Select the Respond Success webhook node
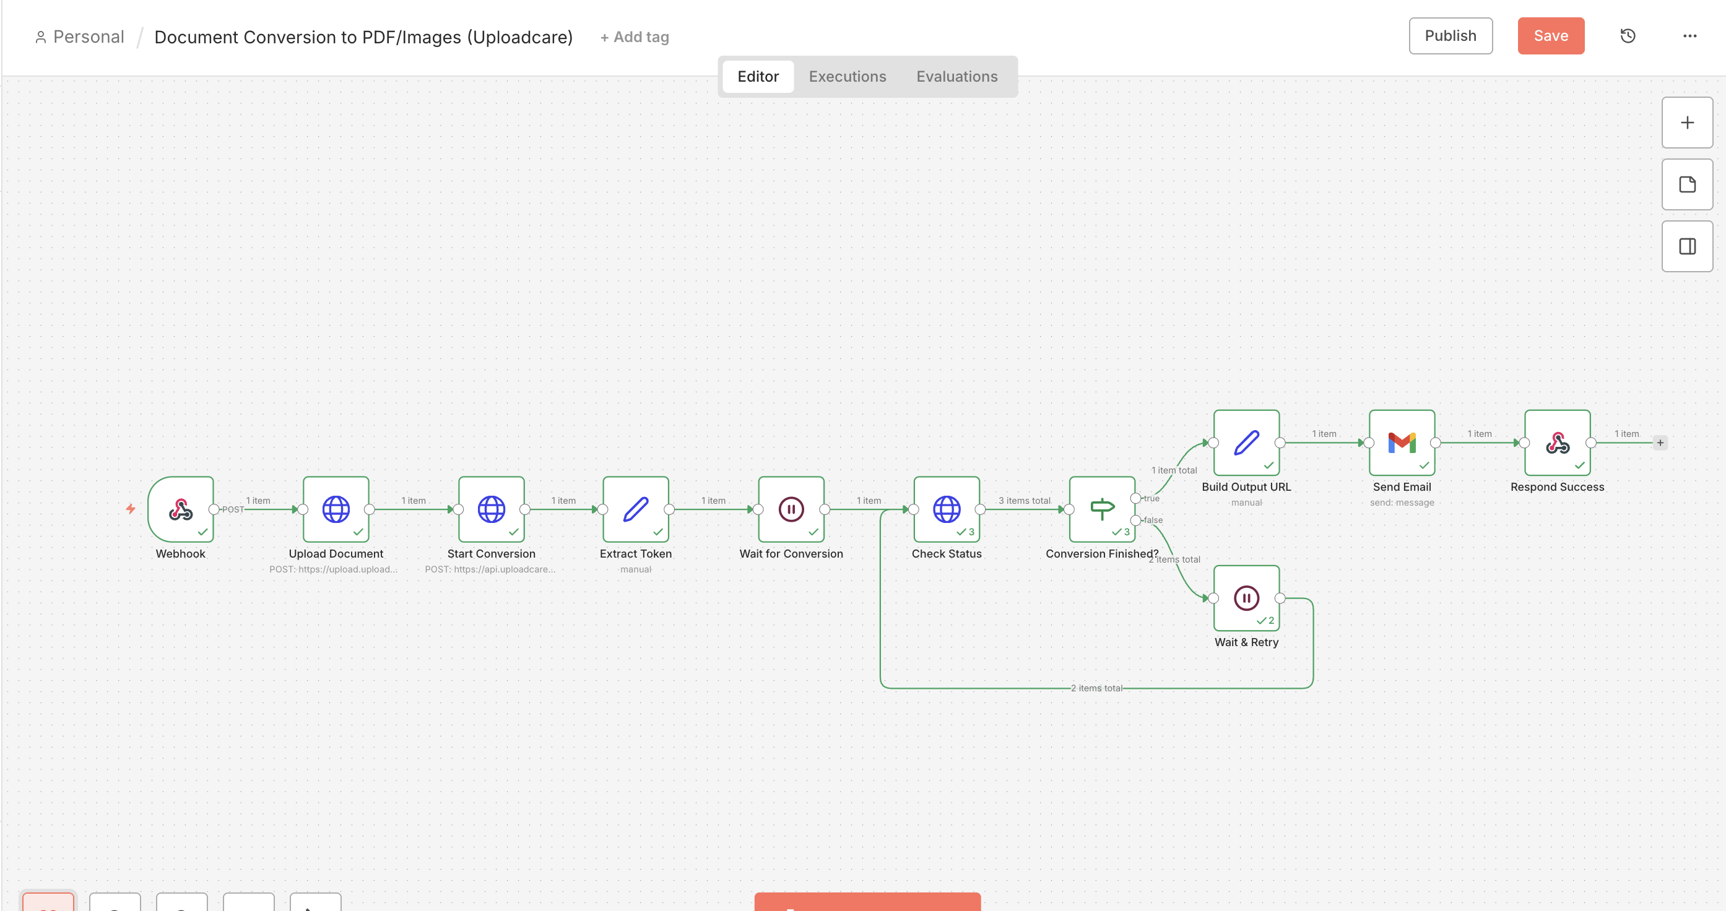This screenshot has width=1726, height=911. click(1558, 443)
